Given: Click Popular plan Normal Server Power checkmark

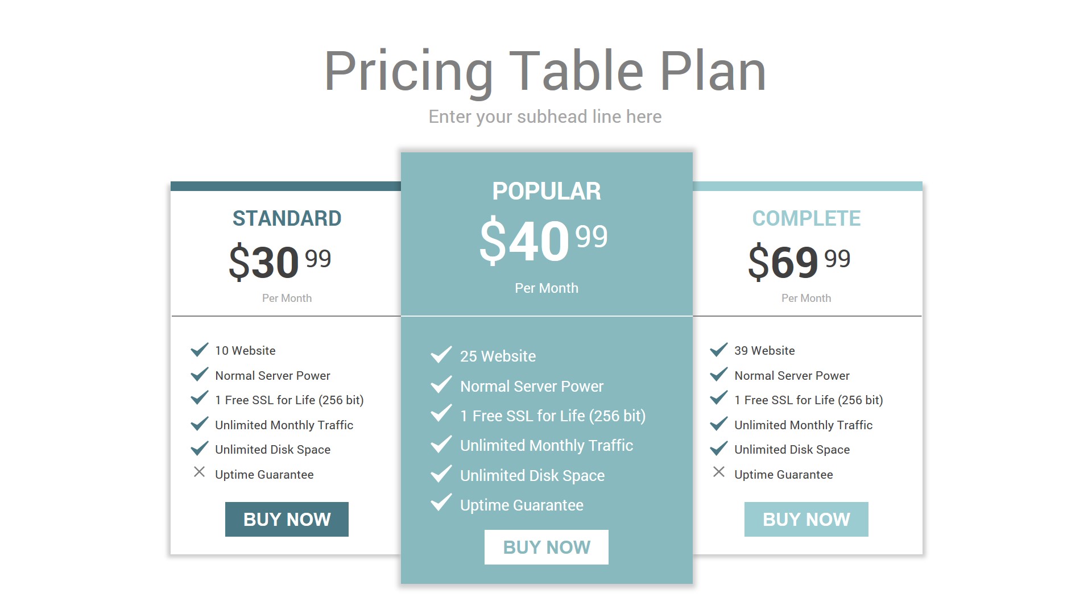Looking at the screenshot, I should [x=441, y=385].
